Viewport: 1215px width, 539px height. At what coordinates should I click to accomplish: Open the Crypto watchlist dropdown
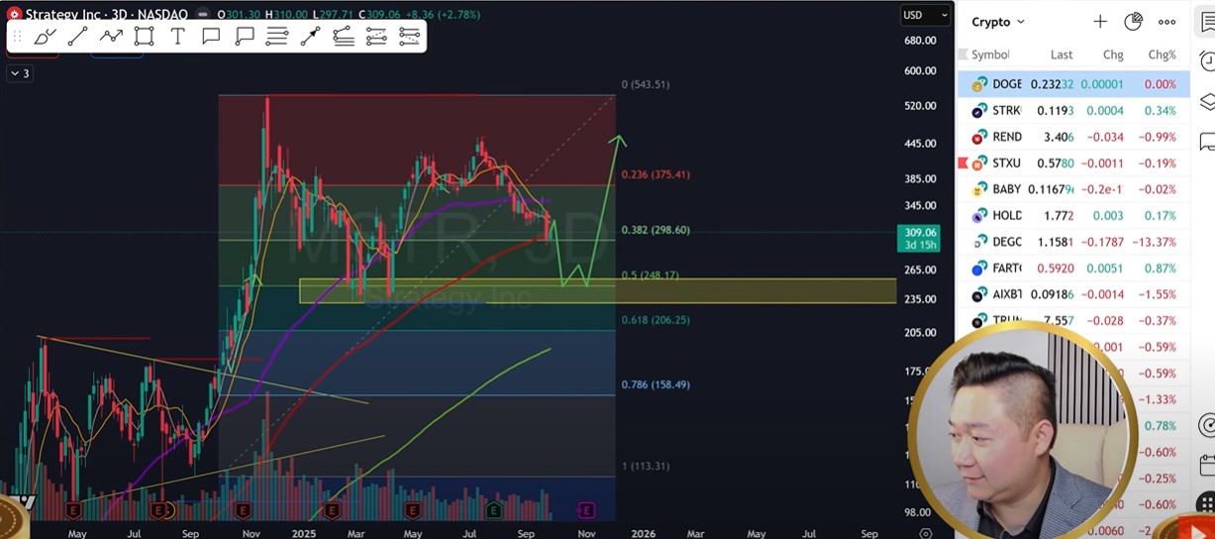click(x=998, y=22)
